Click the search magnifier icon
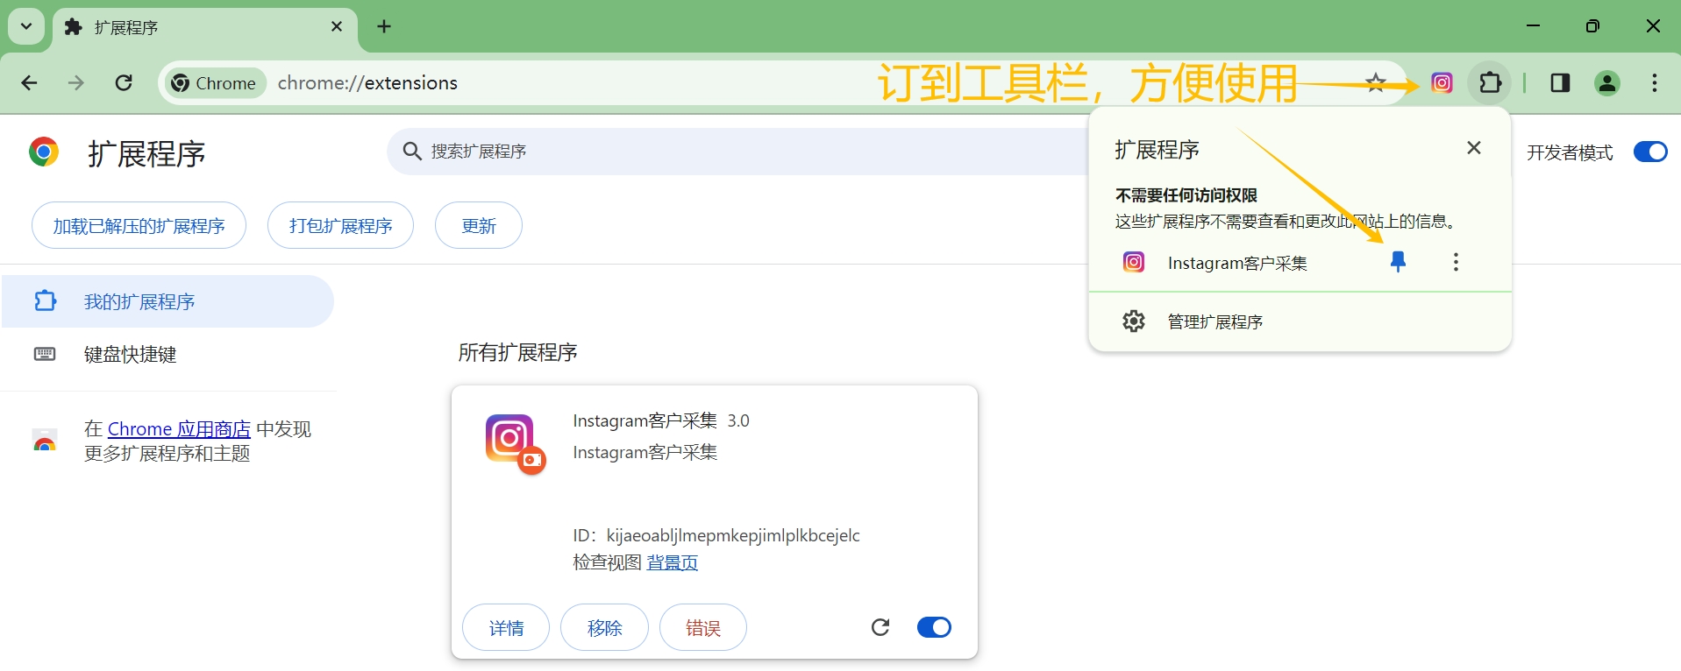The height and width of the screenshot is (671, 1681). click(412, 152)
